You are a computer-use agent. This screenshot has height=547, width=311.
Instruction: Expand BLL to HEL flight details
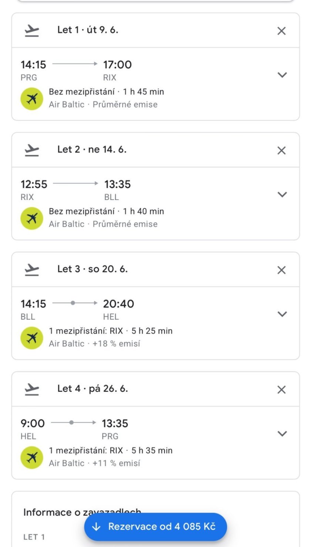[282, 314]
